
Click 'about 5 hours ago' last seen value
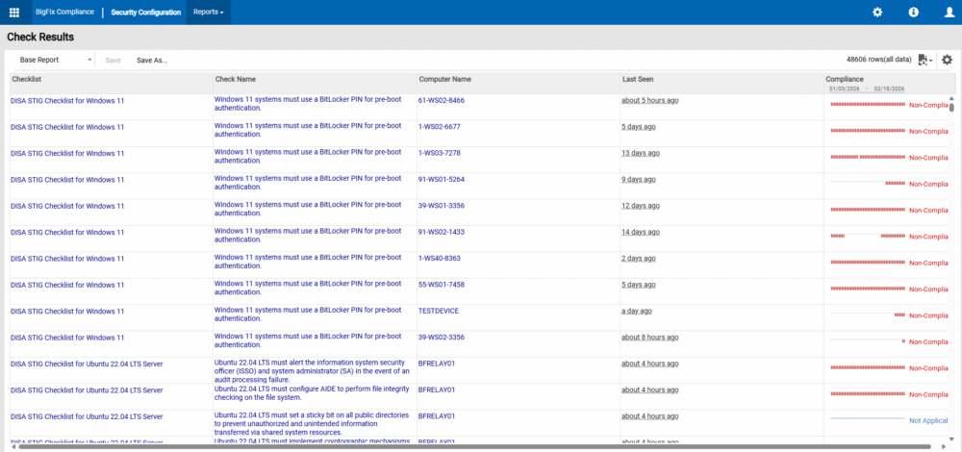coord(649,101)
